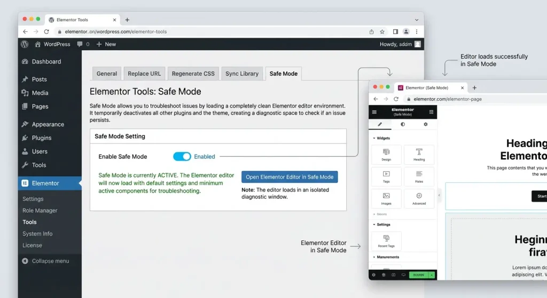Open Media in WordPress sidebar
This screenshot has width=547, height=298.
[x=40, y=93]
